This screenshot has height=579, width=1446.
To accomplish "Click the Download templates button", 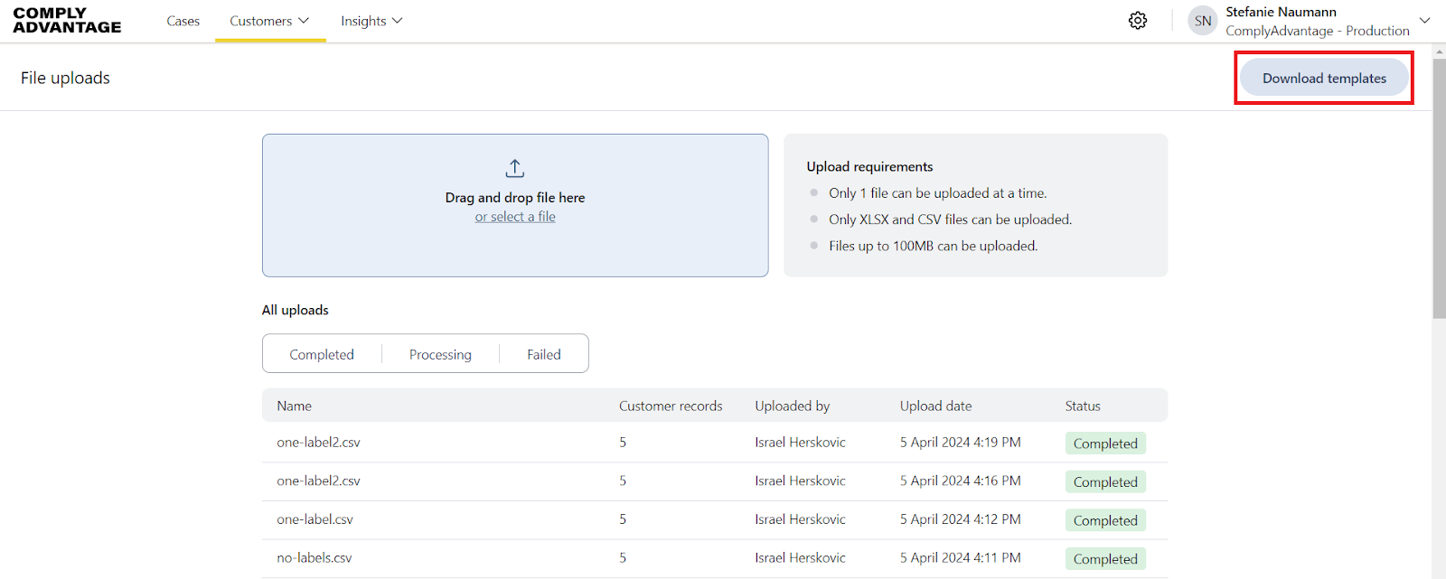I will point(1324,79).
